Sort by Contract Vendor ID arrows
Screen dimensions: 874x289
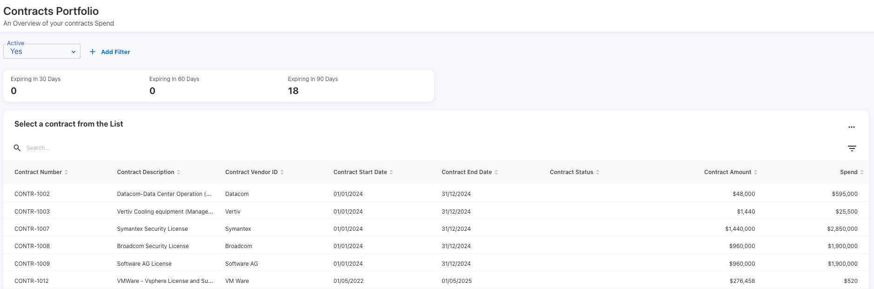click(x=282, y=172)
